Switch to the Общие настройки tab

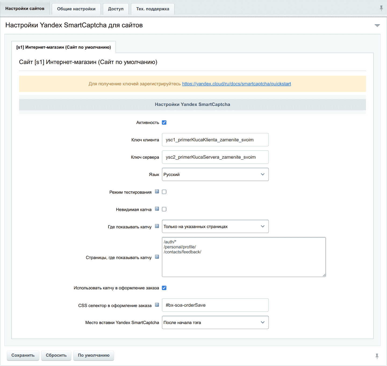tap(76, 9)
